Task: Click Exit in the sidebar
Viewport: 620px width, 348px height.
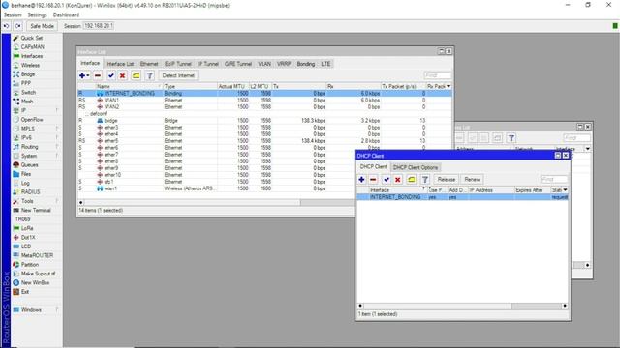Action: [x=25, y=292]
